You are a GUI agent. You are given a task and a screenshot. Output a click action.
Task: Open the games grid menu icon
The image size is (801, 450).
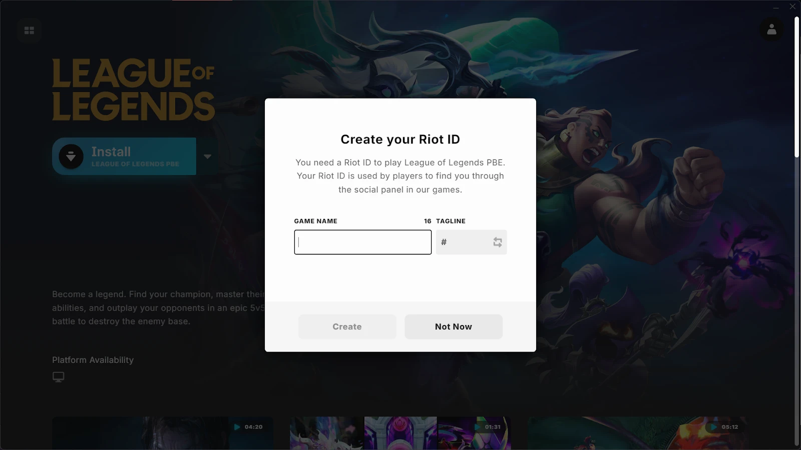pyautogui.click(x=29, y=30)
